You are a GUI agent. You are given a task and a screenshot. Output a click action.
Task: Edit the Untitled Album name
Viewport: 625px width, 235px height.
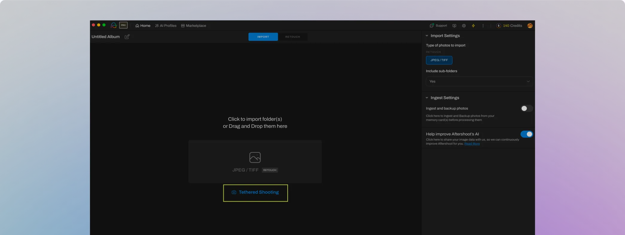pyautogui.click(x=127, y=37)
